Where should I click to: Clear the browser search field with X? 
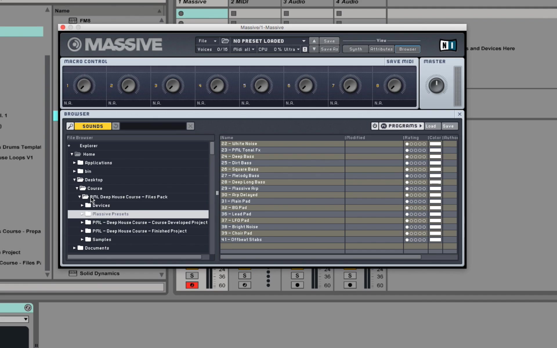coord(190,126)
